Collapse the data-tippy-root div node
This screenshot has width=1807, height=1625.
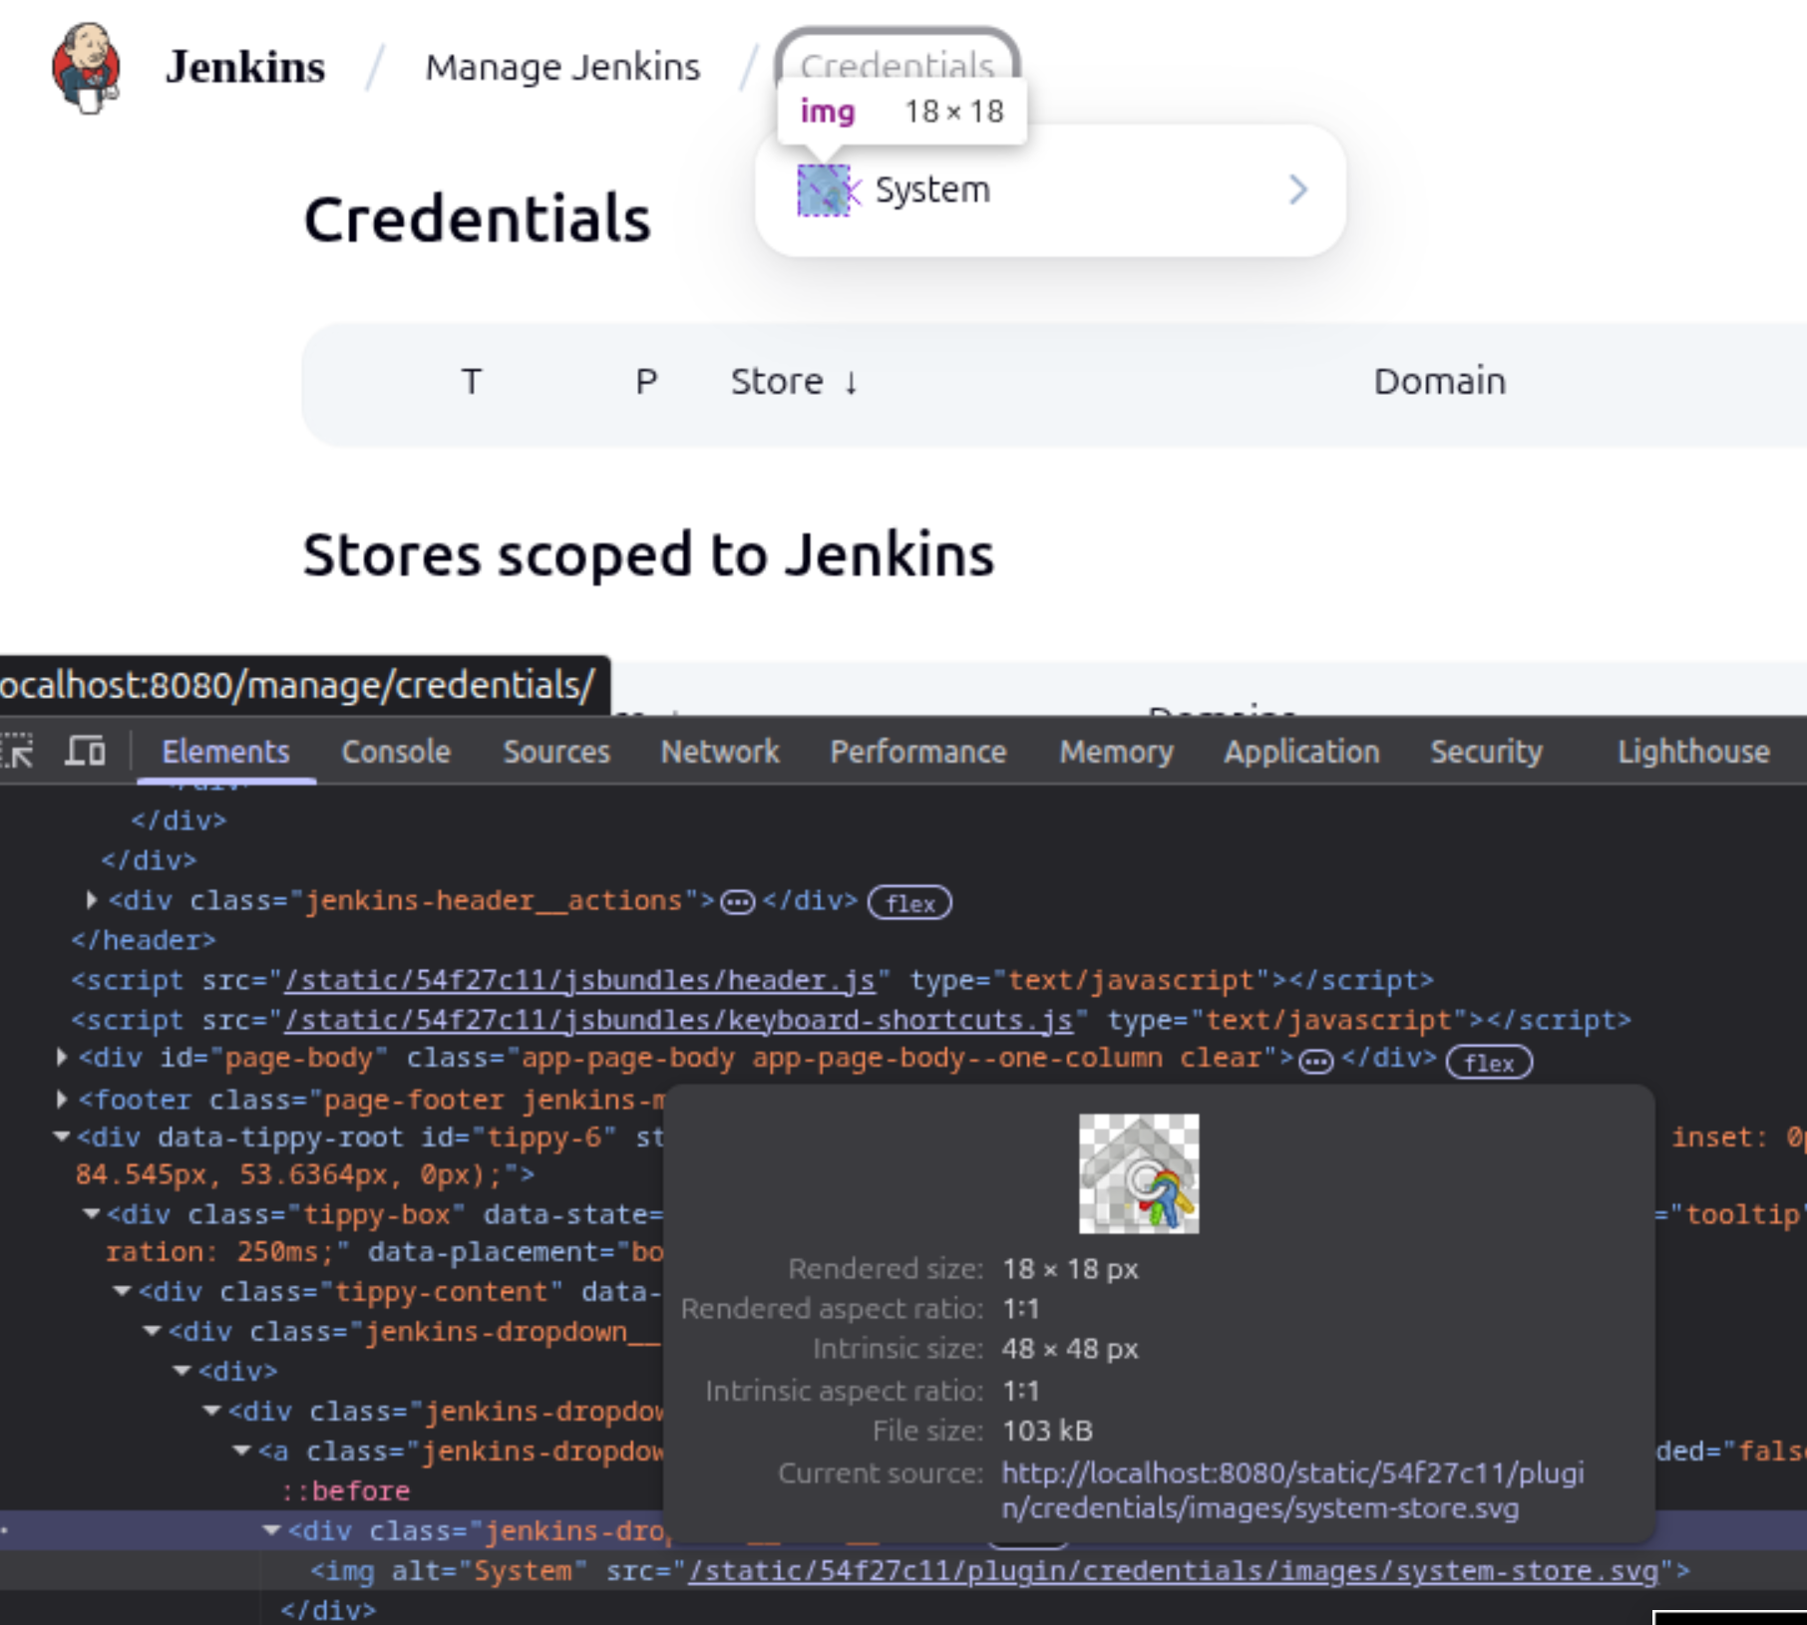pos(62,1137)
